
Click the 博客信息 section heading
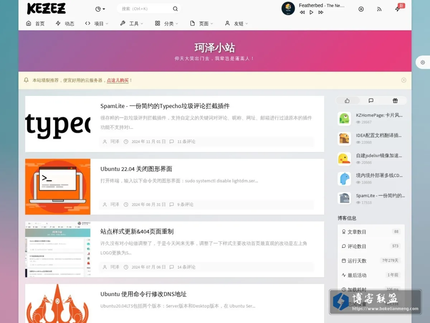(x=347, y=218)
